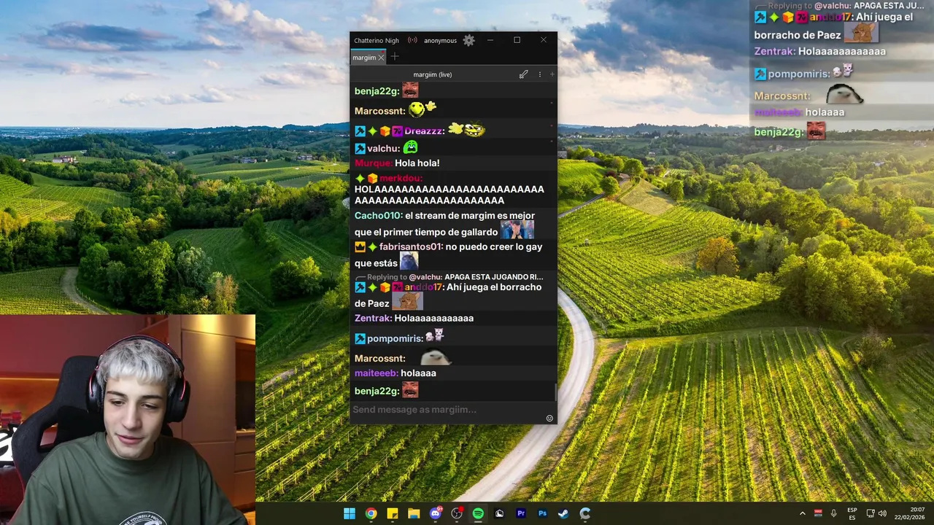Click username Zentrak in Chatterino
The image size is (934, 525).
pyautogui.click(x=373, y=319)
